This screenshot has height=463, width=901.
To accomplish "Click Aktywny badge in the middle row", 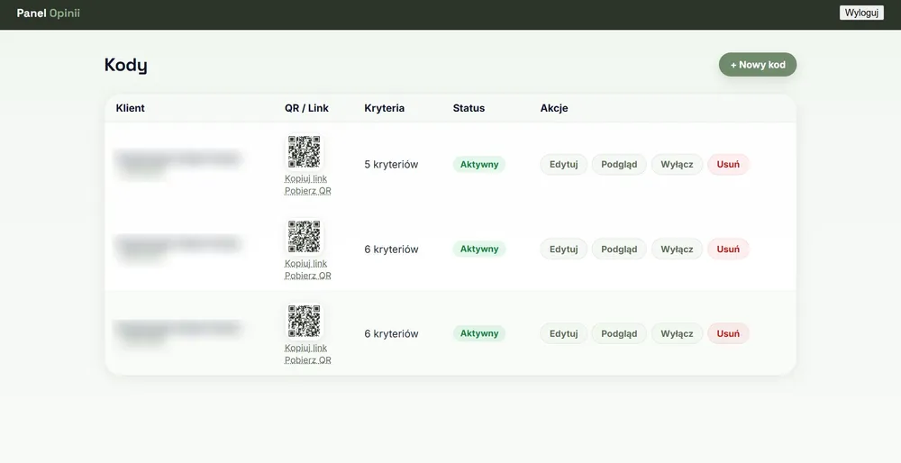I will click(479, 249).
